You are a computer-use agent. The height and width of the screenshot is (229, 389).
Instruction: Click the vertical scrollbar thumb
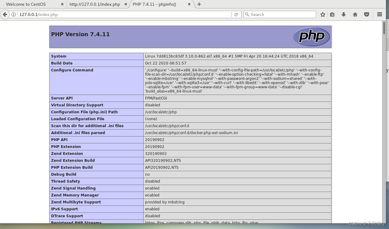pos(384,27)
